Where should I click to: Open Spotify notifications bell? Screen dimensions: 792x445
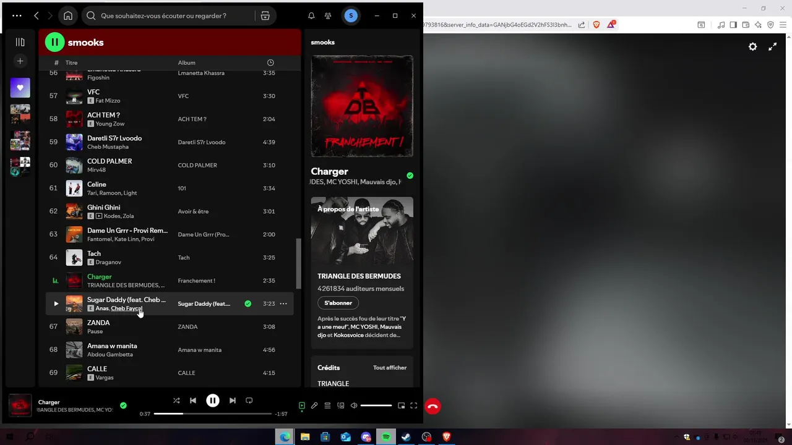pyautogui.click(x=311, y=15)
